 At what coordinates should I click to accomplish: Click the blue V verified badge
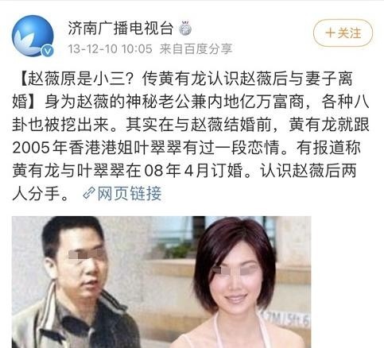point(48,51)
